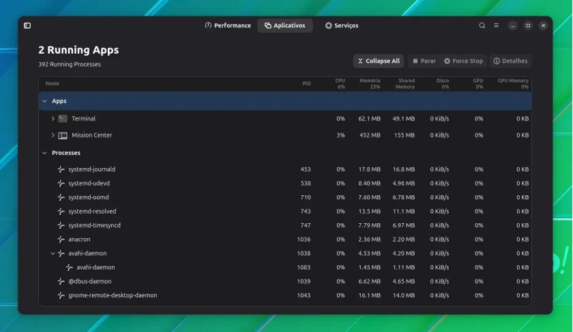
Task: Switch to the Serviços tab
Action: pos(342,25)
